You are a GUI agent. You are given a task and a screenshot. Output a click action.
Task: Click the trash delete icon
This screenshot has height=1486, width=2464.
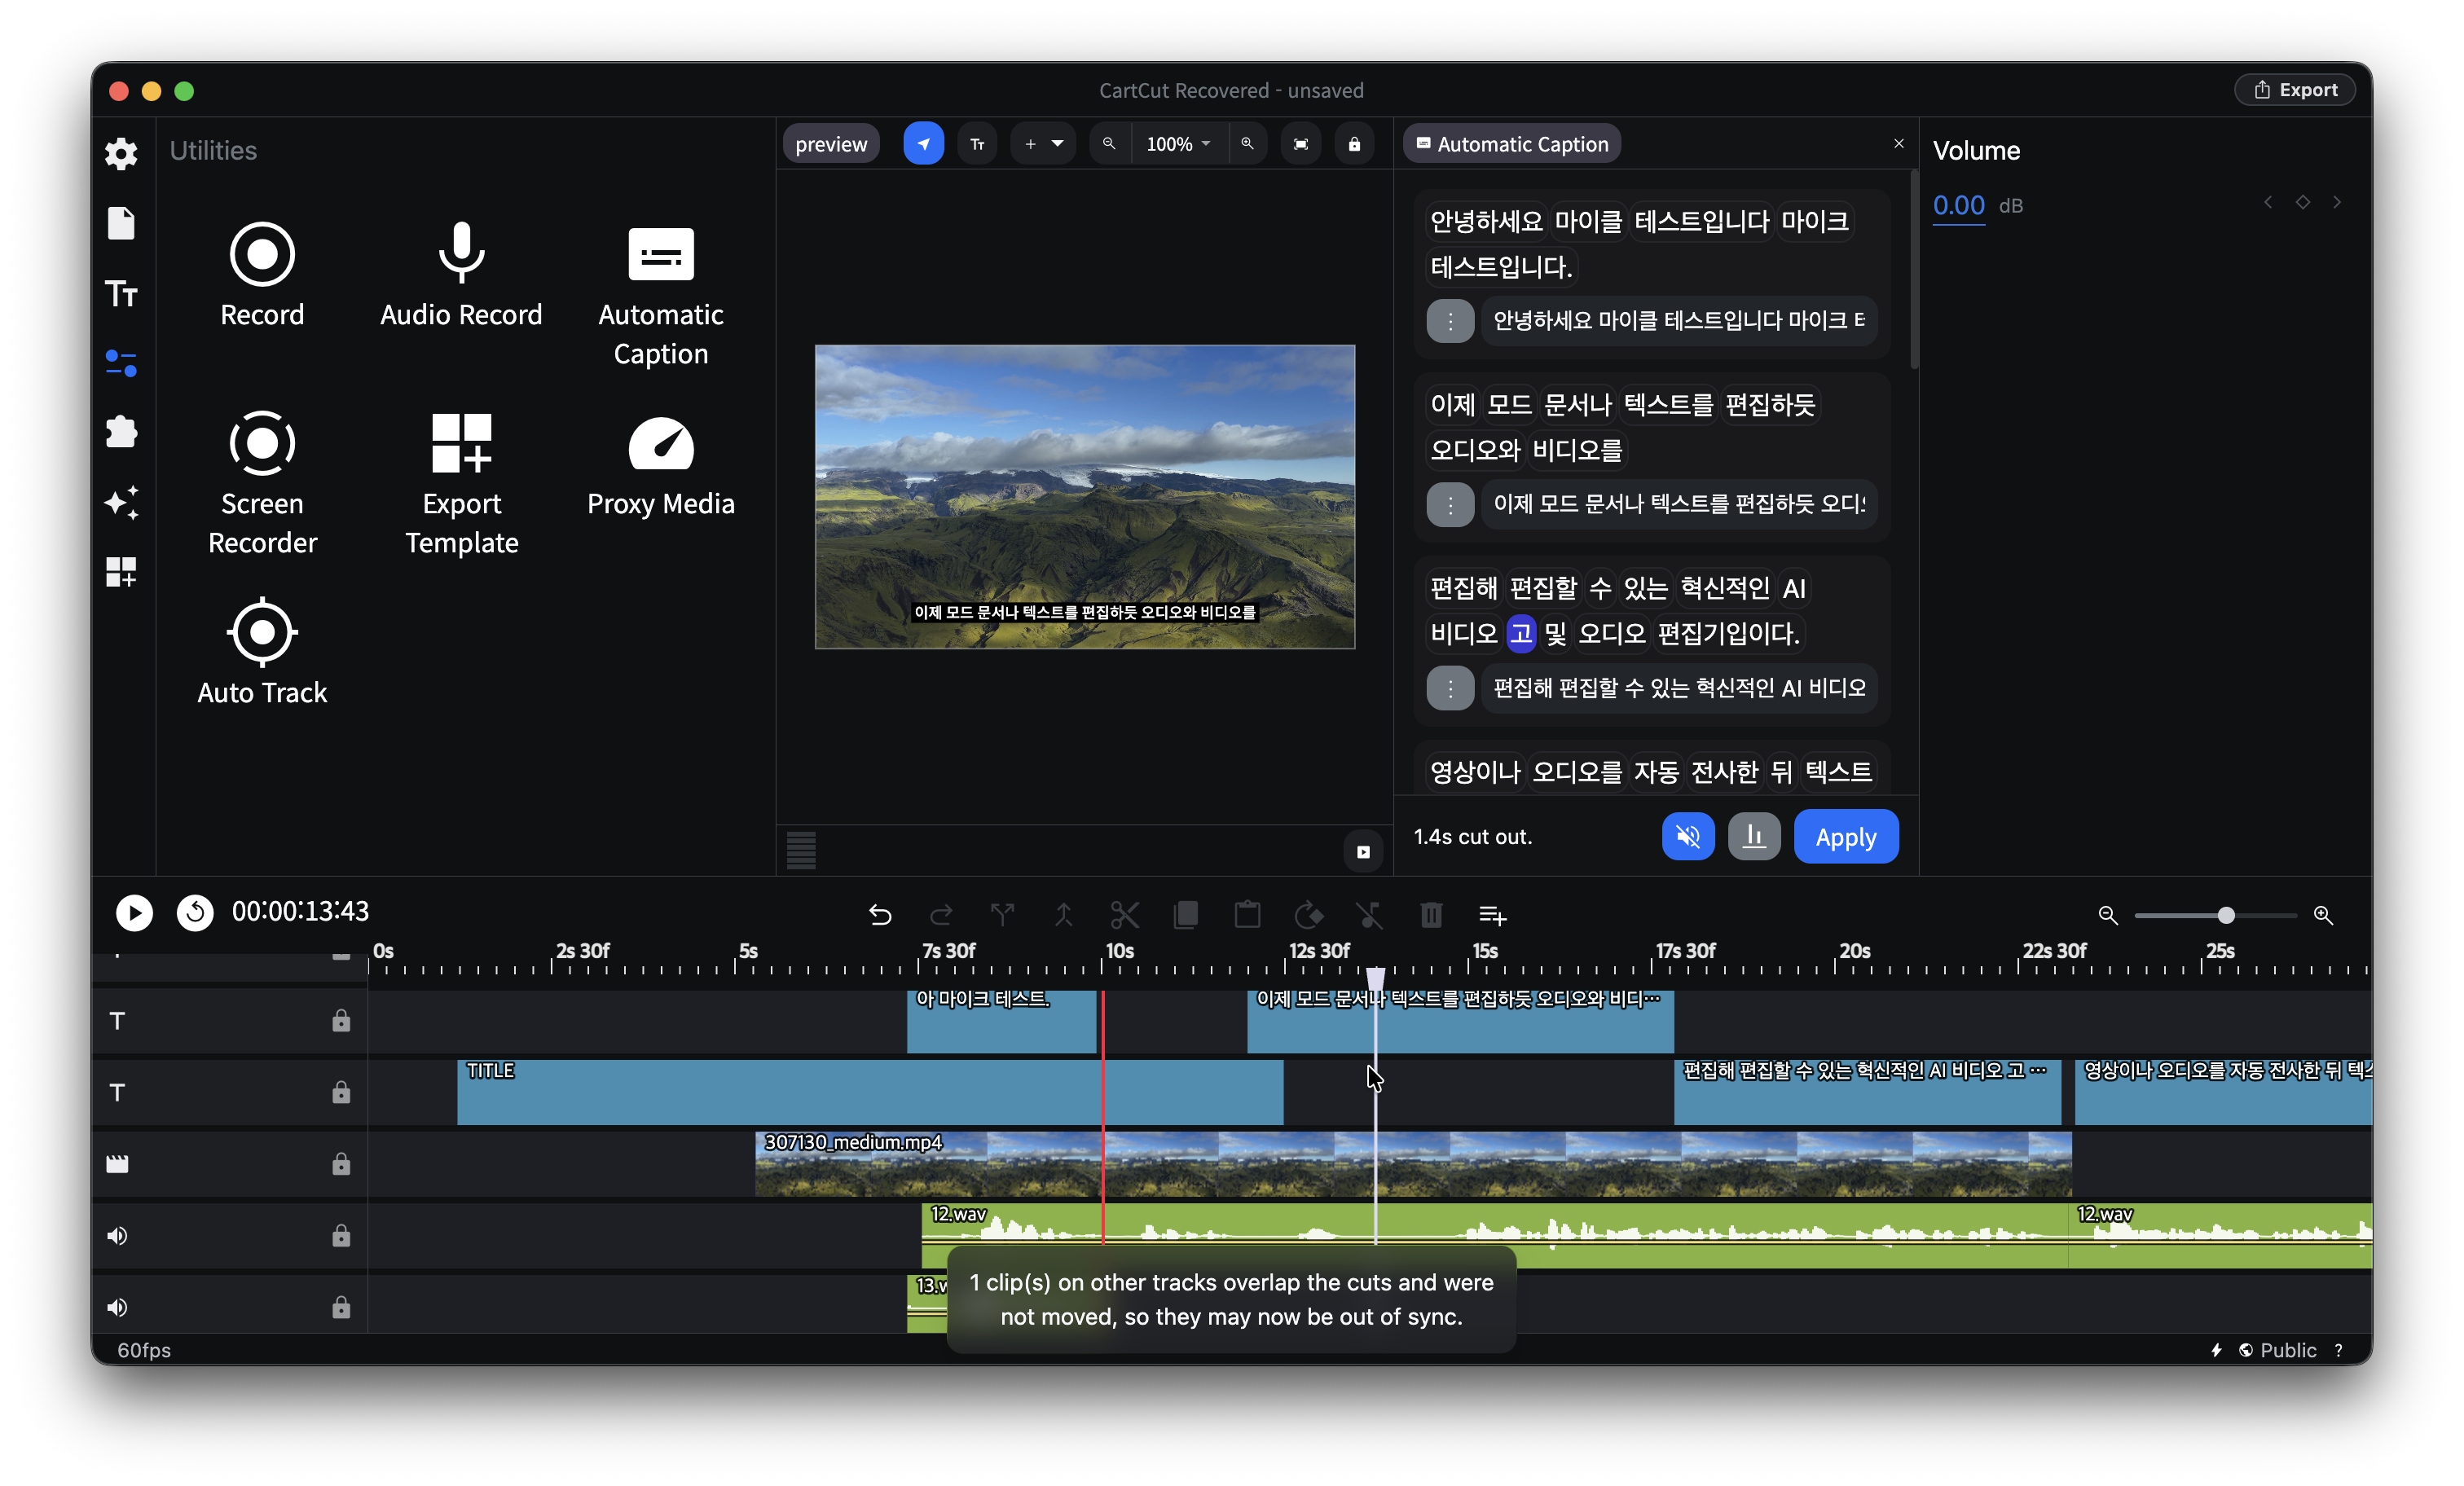pyautogui.click(x=1431, y=914)
